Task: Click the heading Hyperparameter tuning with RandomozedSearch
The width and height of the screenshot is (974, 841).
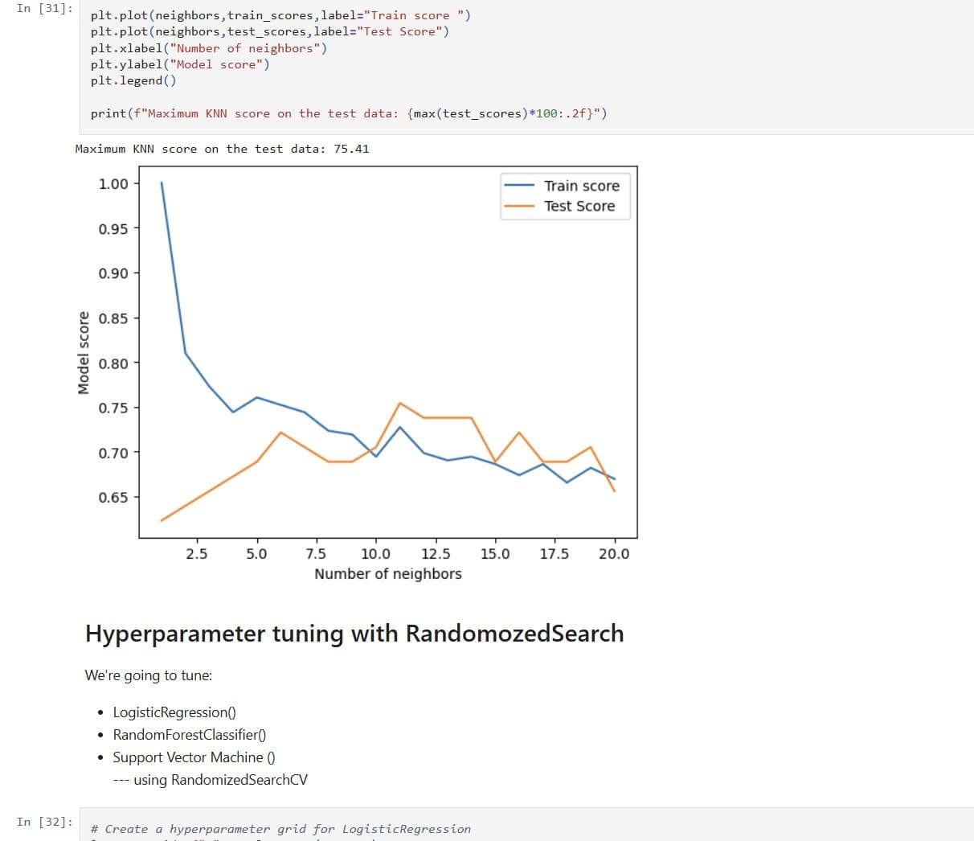Action: tap(354, 634)
